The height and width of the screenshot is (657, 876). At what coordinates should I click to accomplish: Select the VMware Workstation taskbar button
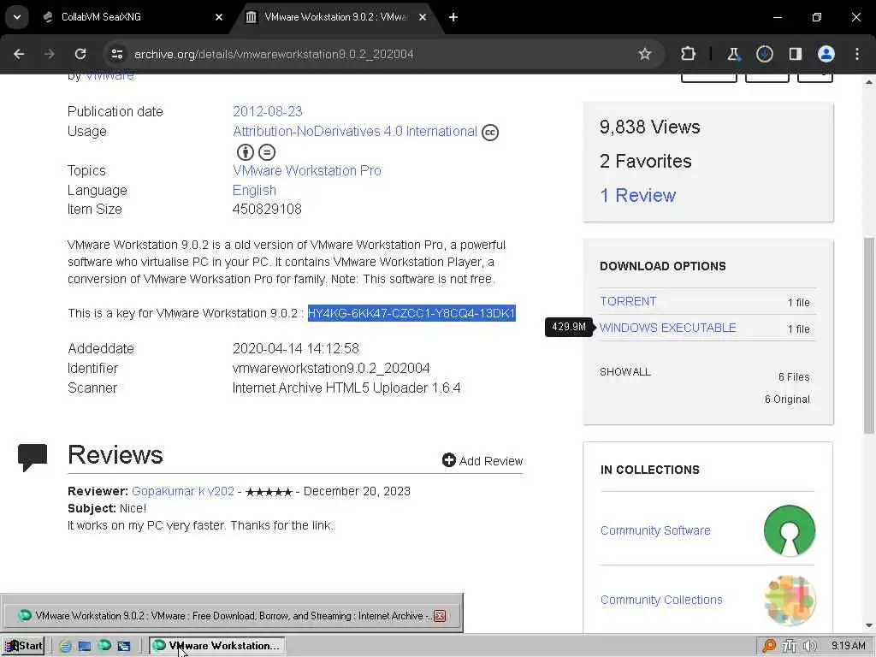pyautogui.click(x=216, y=646)
